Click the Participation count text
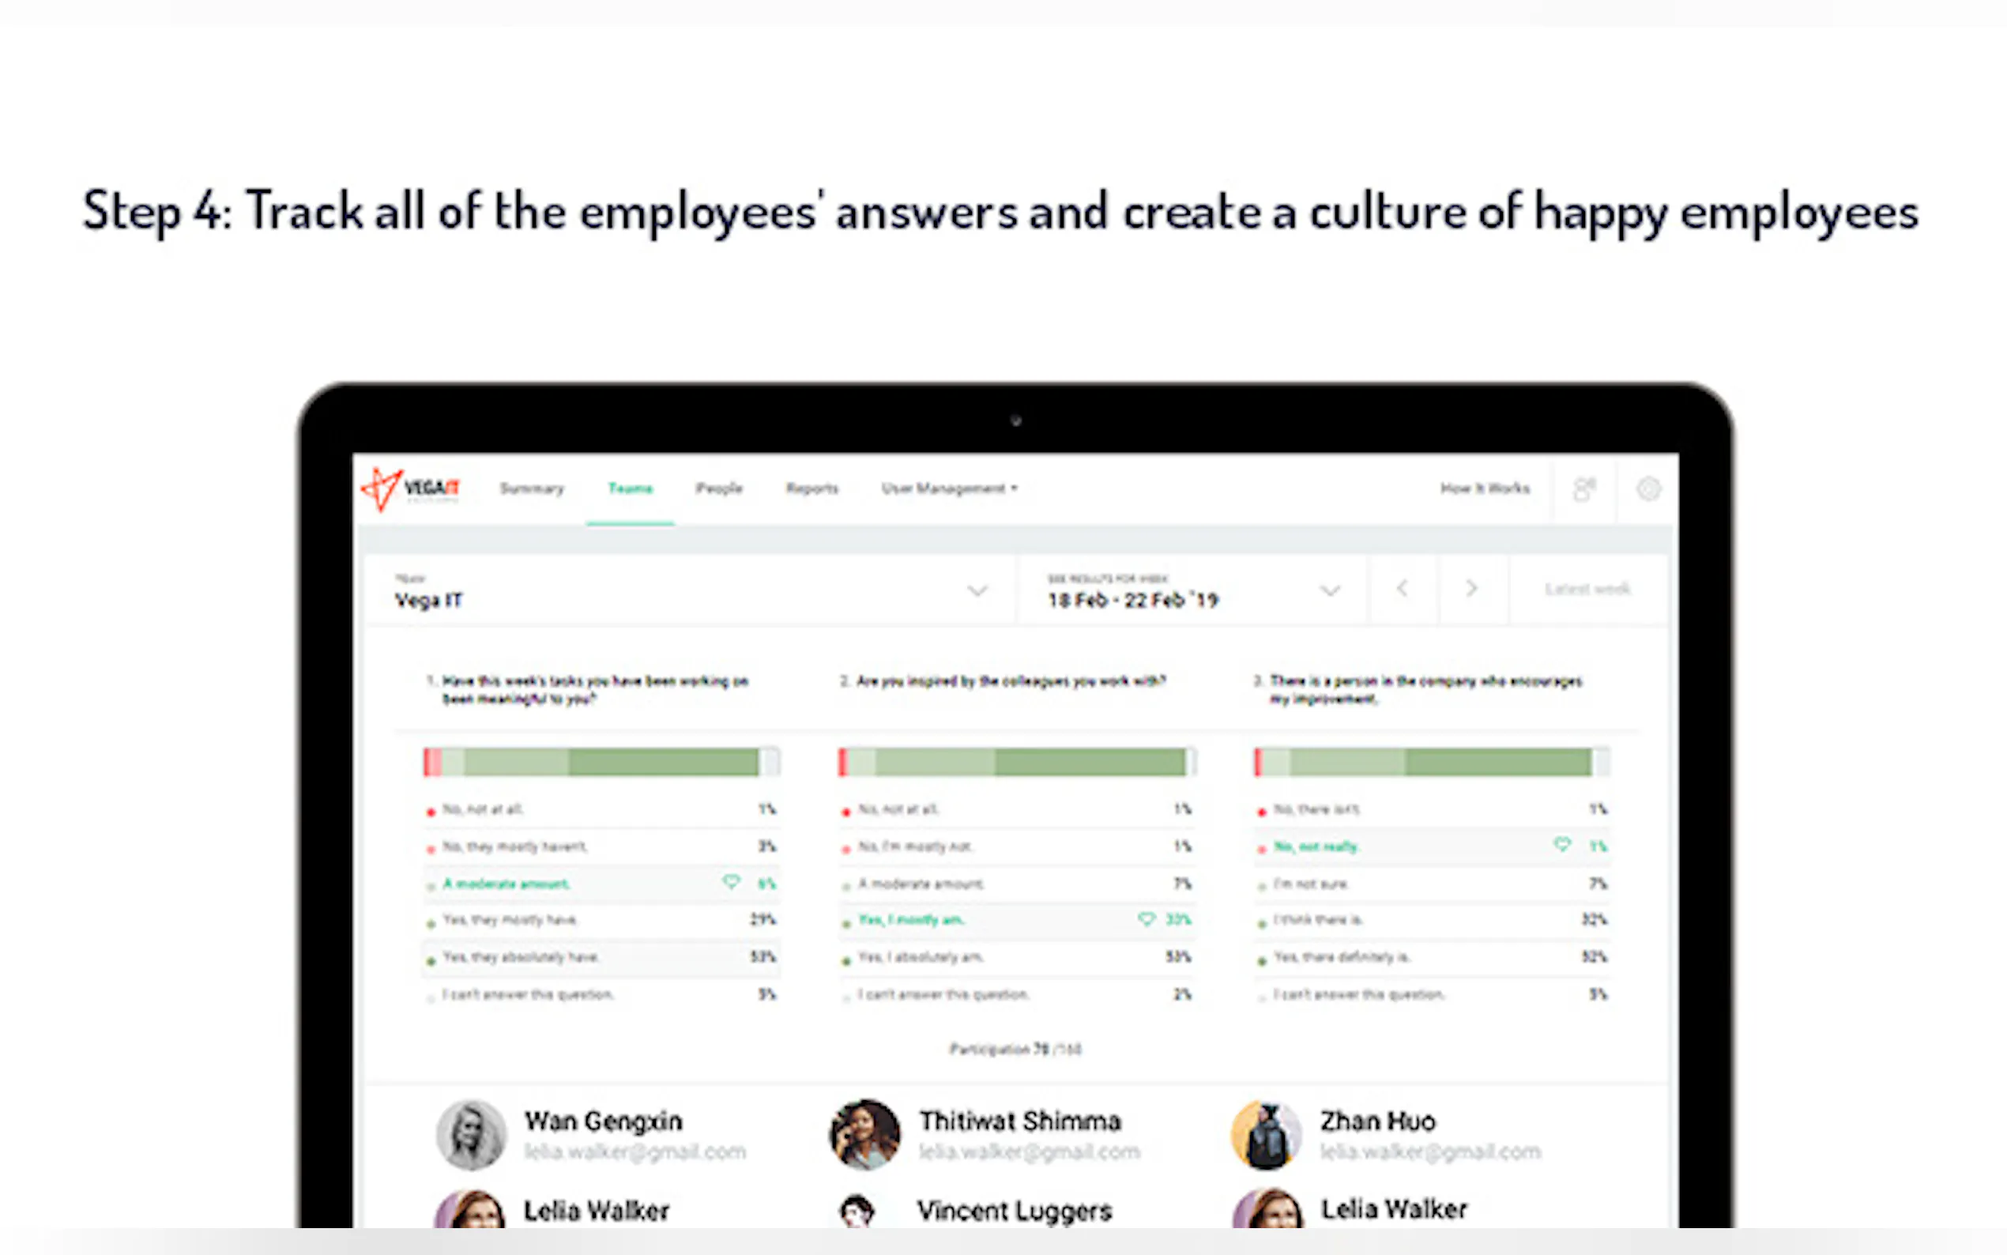 1015,1050
